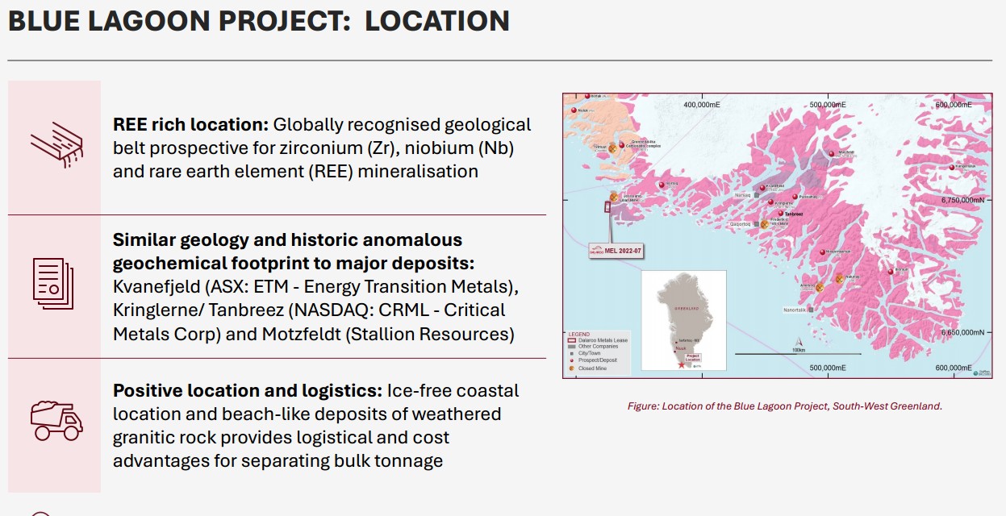Click the Dalaroo Metals Lease legend swatch

pyautogui.click(x=572, y=339)
